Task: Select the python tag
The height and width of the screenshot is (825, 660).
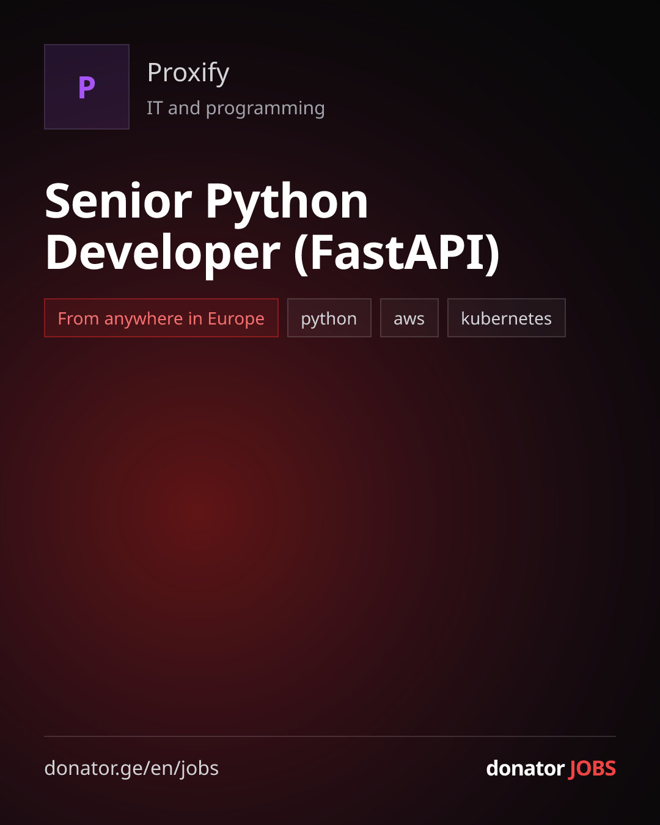Action: [x=329, y=318]
